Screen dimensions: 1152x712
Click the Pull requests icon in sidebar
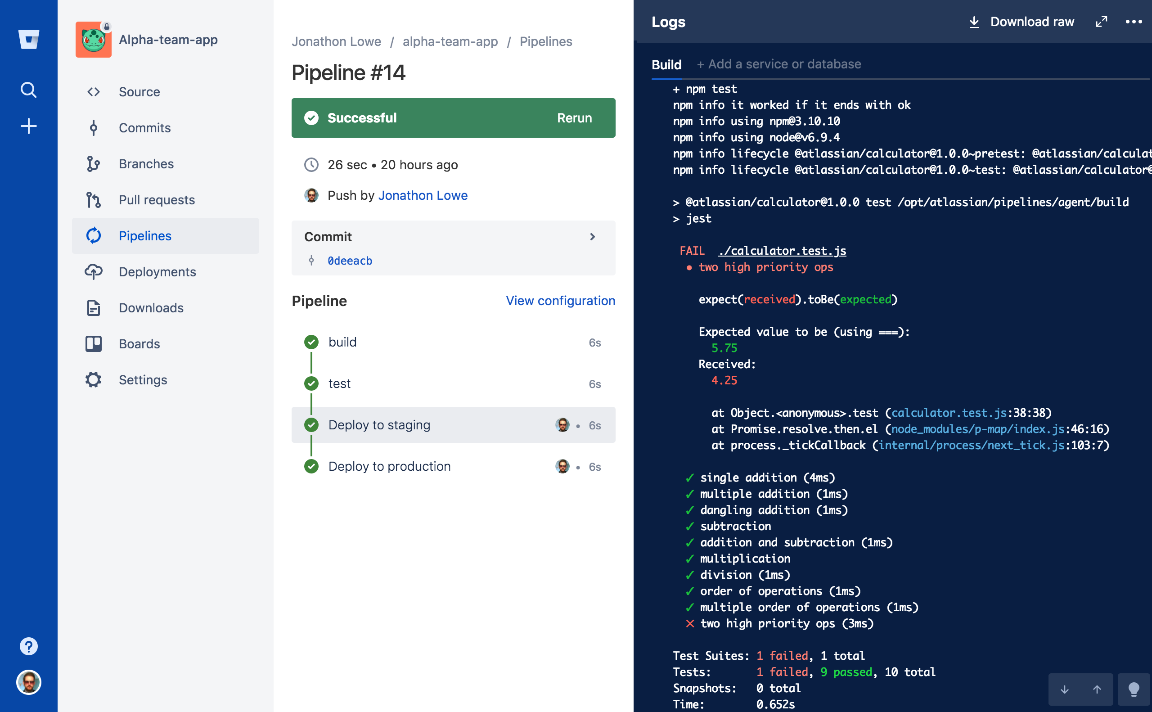[x=94, y=200]
